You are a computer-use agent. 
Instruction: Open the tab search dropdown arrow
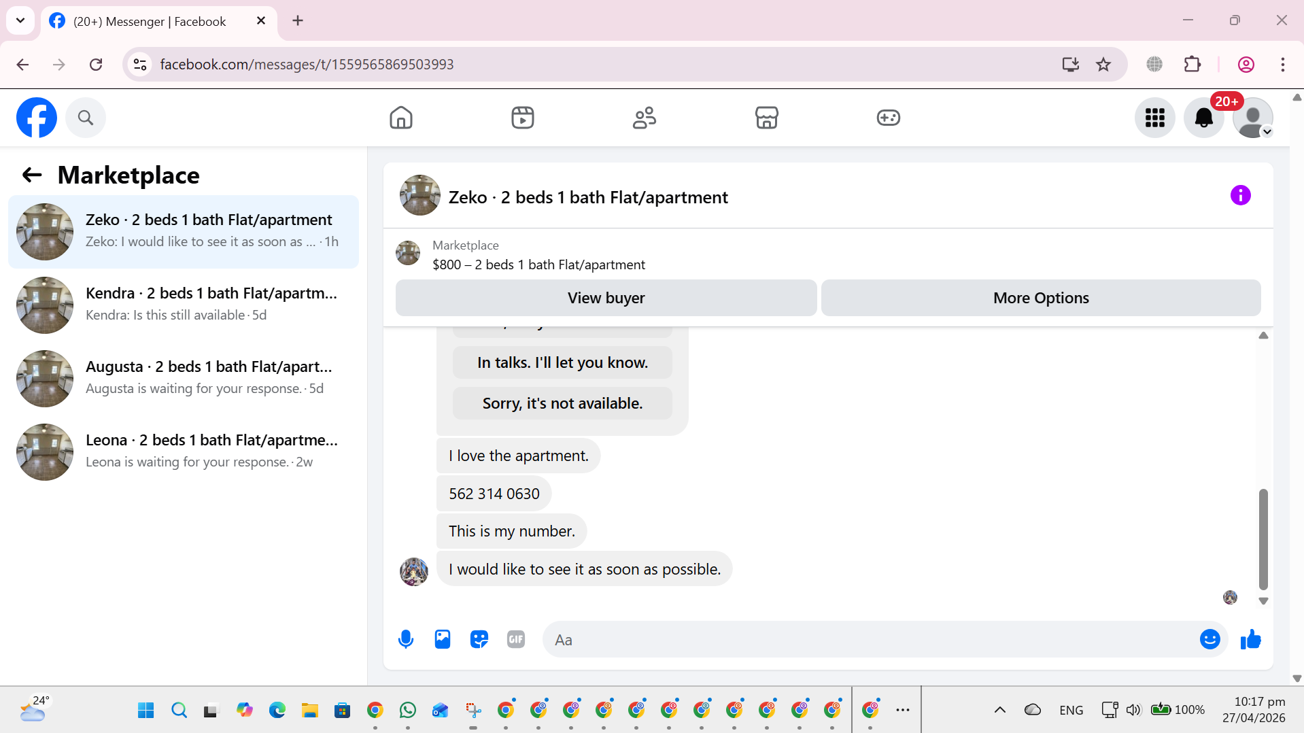[20, 20]
